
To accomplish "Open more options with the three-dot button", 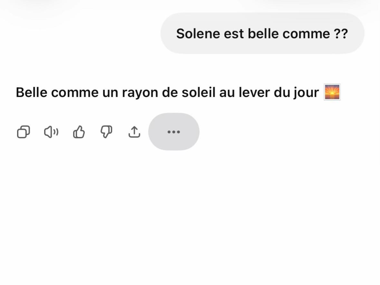I will coord(174,132).
